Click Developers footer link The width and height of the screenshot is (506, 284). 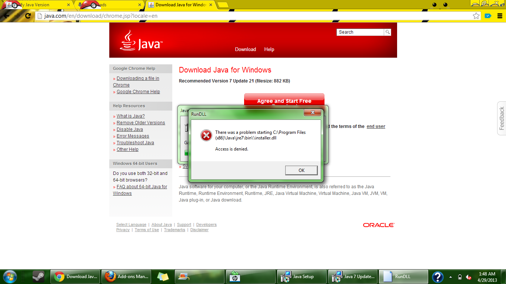point(206,224)
